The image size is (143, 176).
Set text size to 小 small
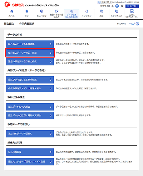(113, 6)
